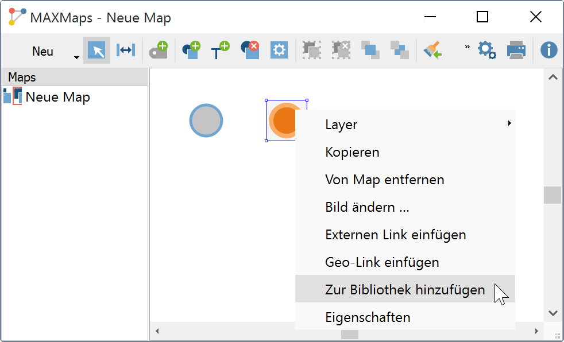Open object properties gear square icon
Image resolution: width=564 pixels, height=342 pixels.
click(279, 50)
